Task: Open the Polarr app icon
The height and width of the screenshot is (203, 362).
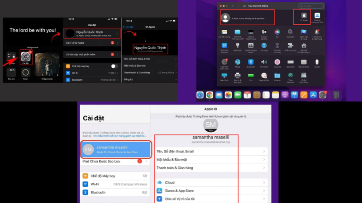Action: 25,73
